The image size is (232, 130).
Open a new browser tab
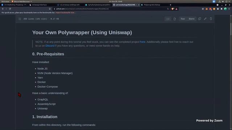(170, 5)
